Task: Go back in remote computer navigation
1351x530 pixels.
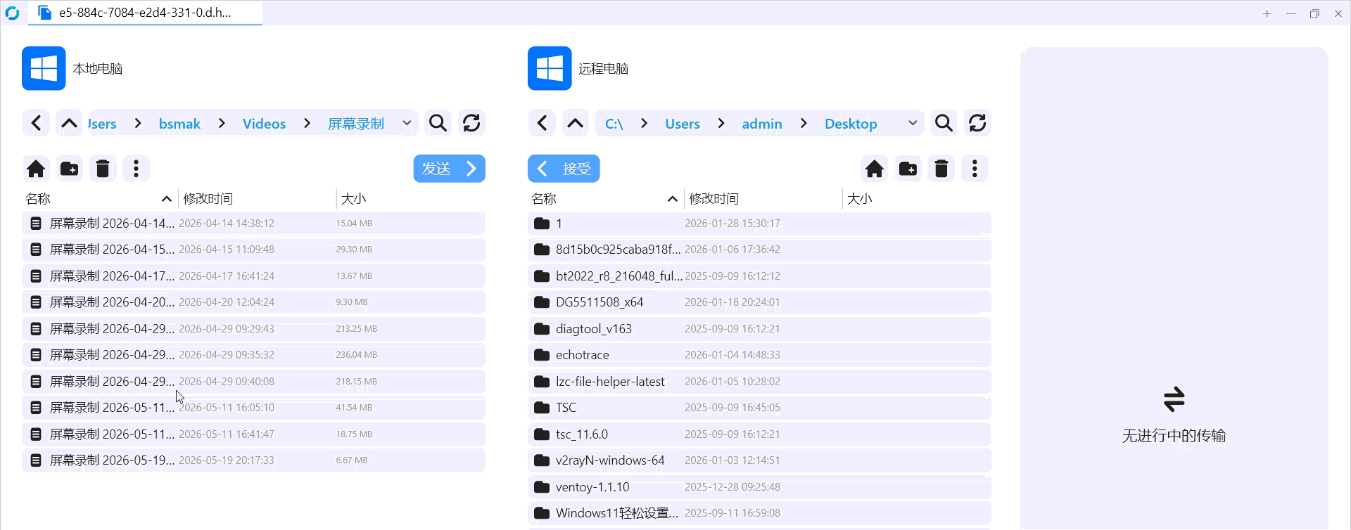Action: 542,124
